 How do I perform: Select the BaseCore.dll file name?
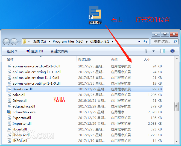click(22, 89)
